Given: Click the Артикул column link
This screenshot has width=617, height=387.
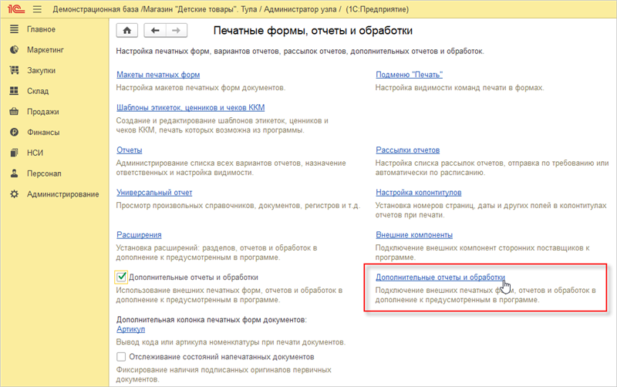Looking at the screenshot, I should point(130,330).
